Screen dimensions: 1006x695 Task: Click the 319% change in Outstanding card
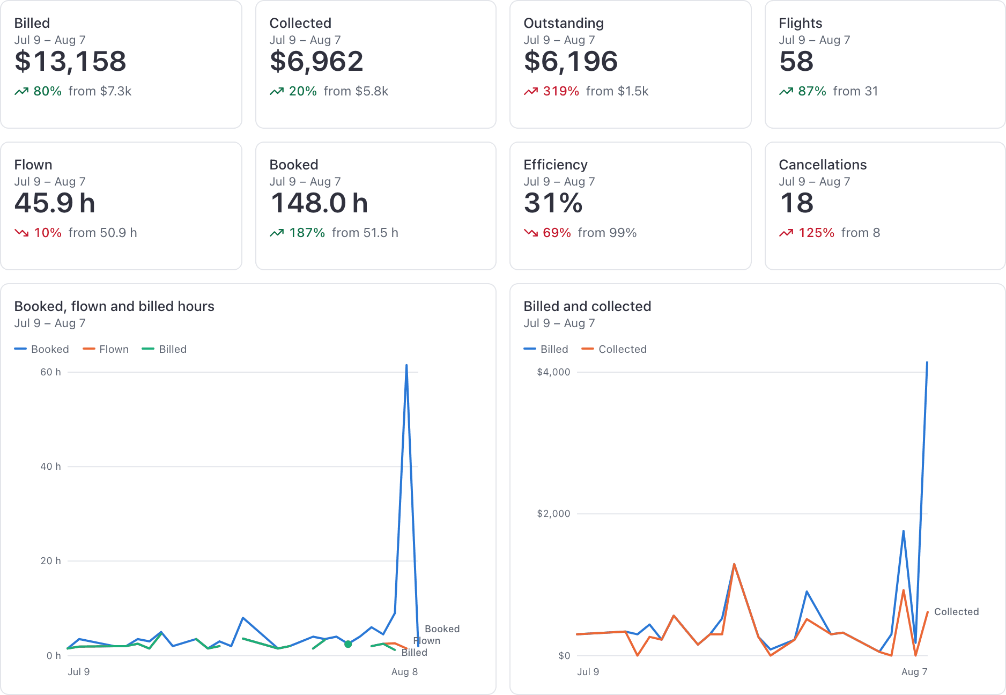coord(561,91)
